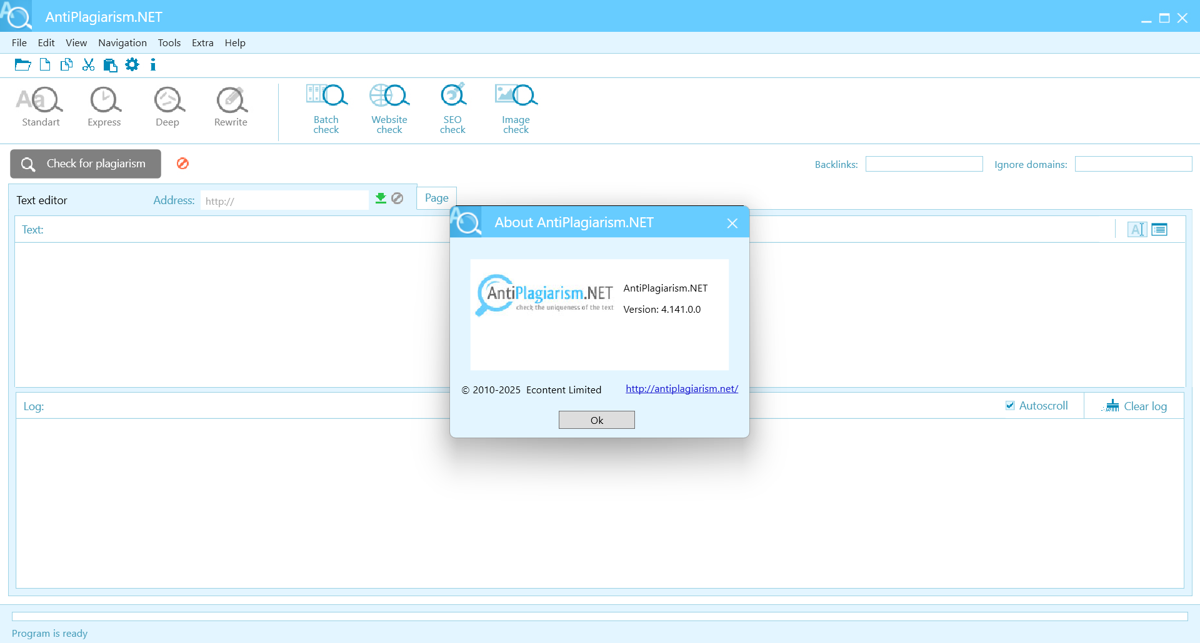Open the Extra menu

pyautogui.click(x=202, y=42)
